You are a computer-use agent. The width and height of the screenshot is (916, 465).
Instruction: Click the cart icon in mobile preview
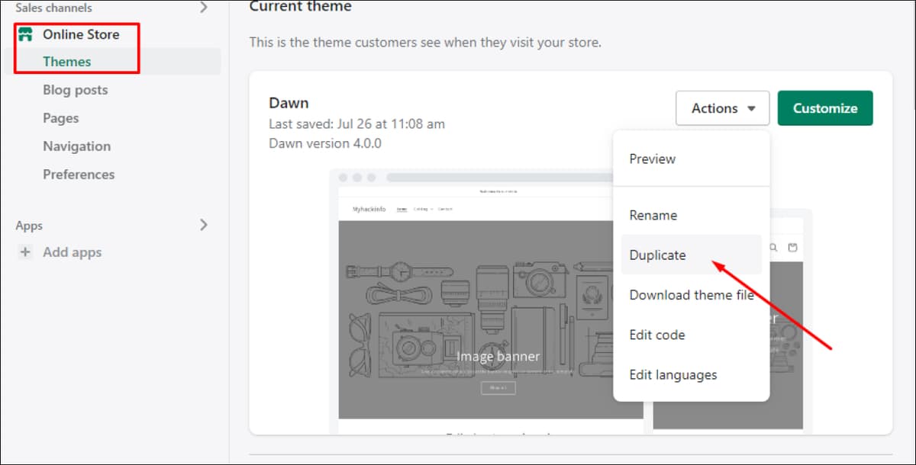click(792, 248)
